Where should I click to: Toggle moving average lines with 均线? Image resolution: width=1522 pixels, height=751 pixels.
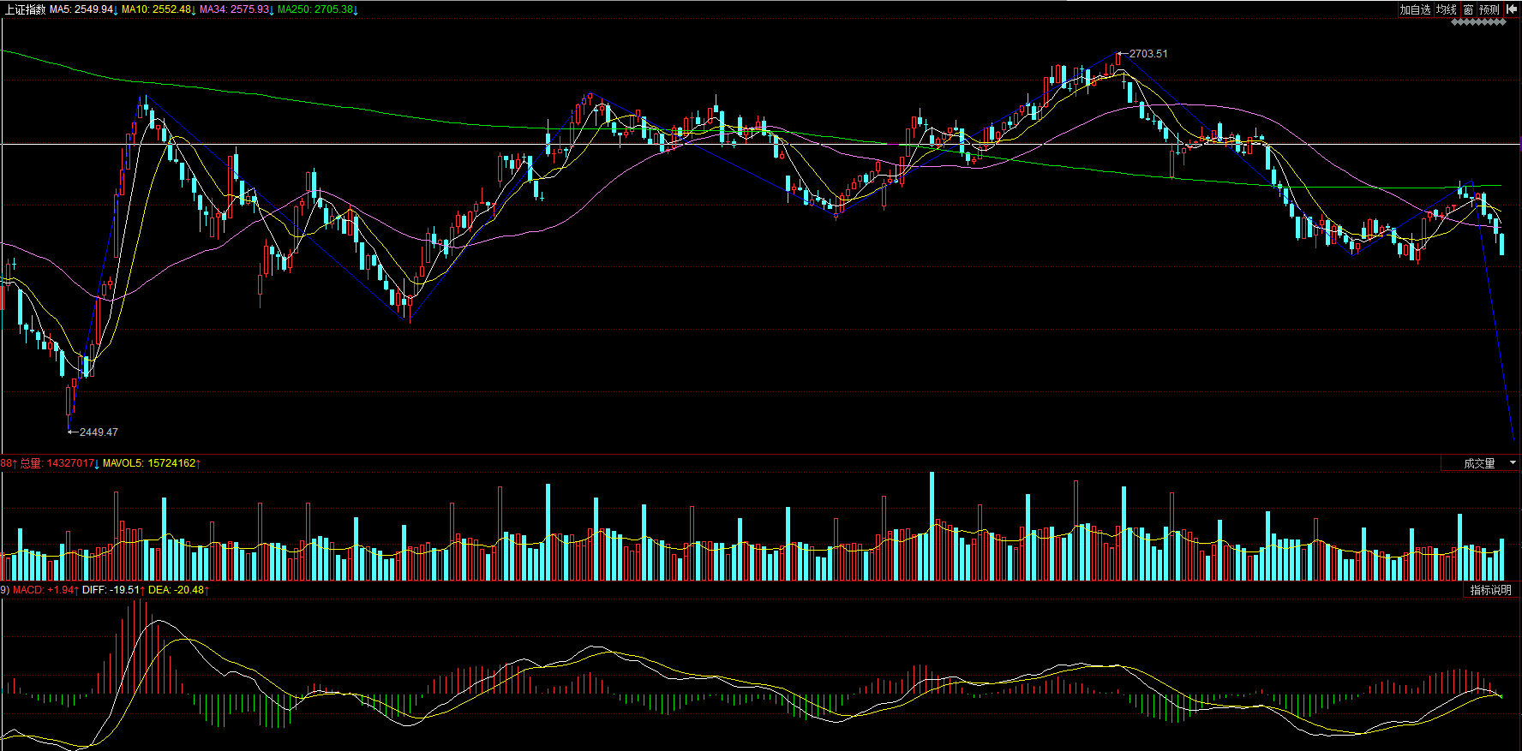coord(1447,9)
